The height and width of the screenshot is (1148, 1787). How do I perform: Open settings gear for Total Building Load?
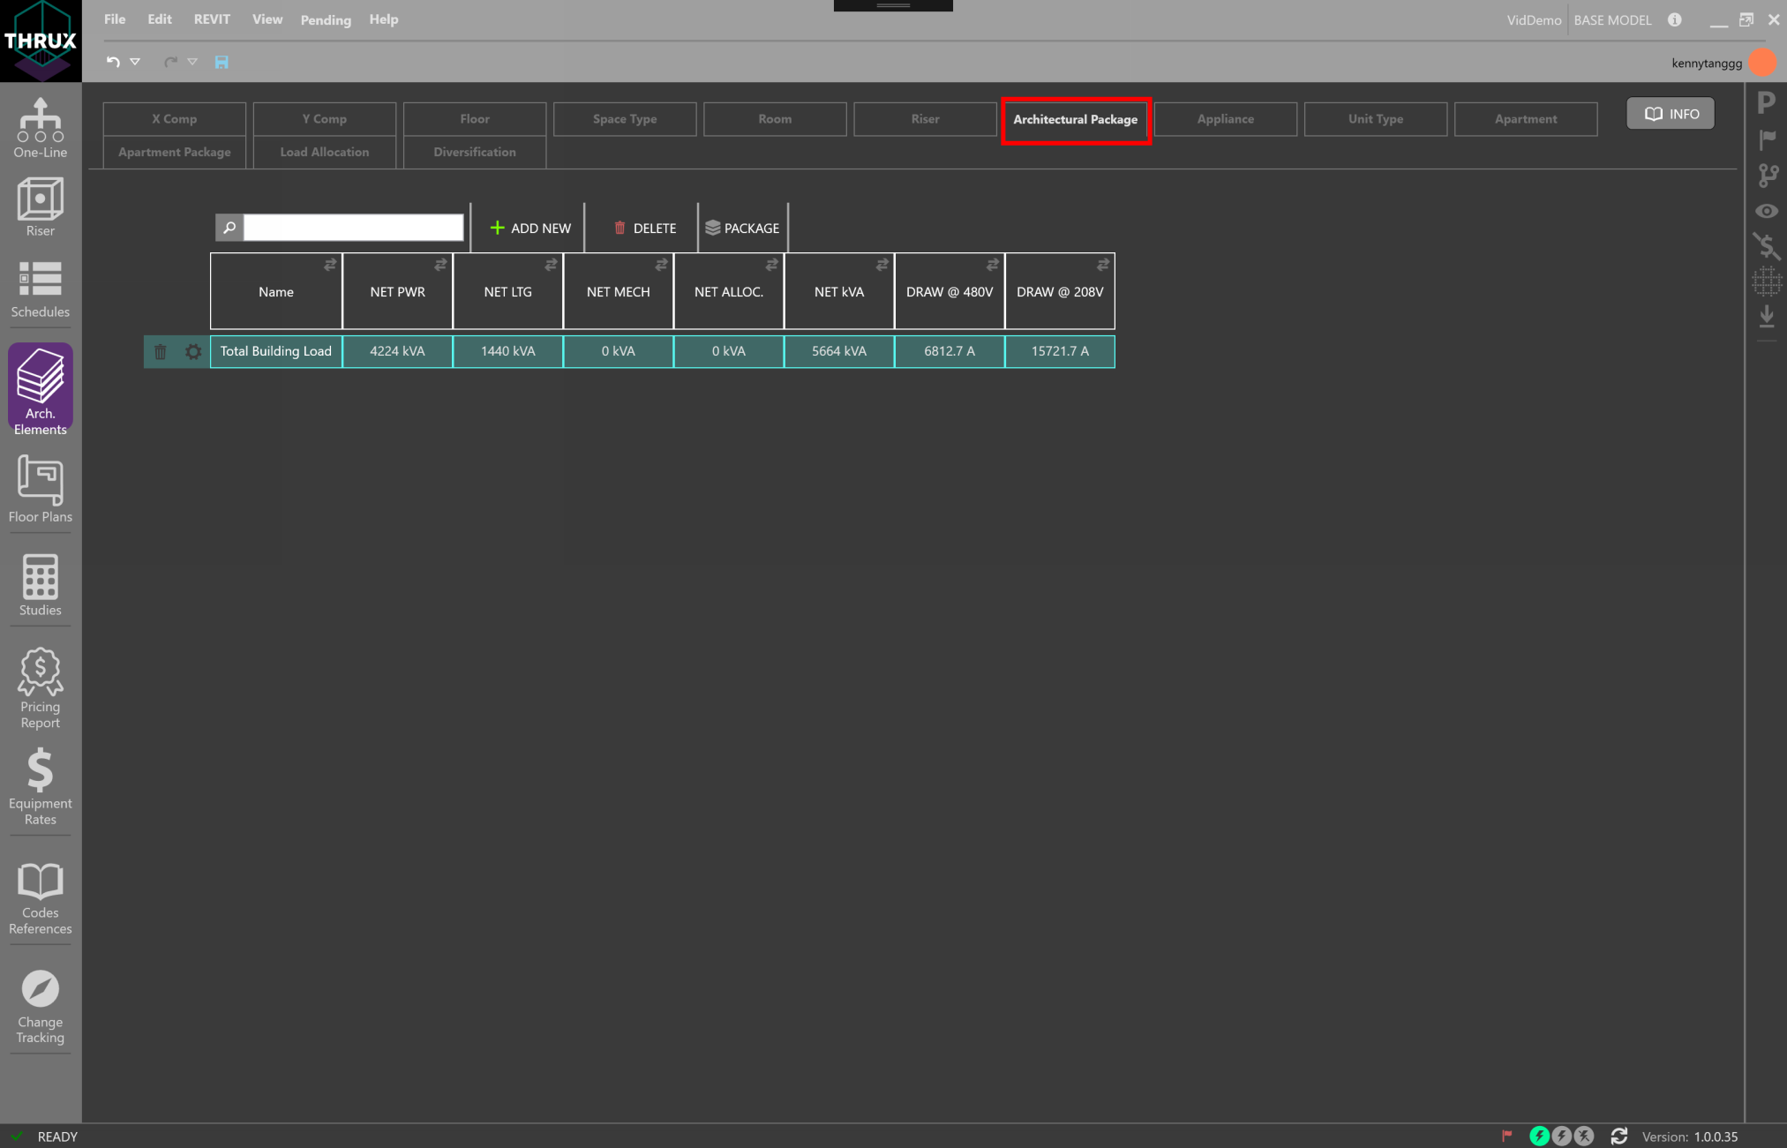(193, 352)
